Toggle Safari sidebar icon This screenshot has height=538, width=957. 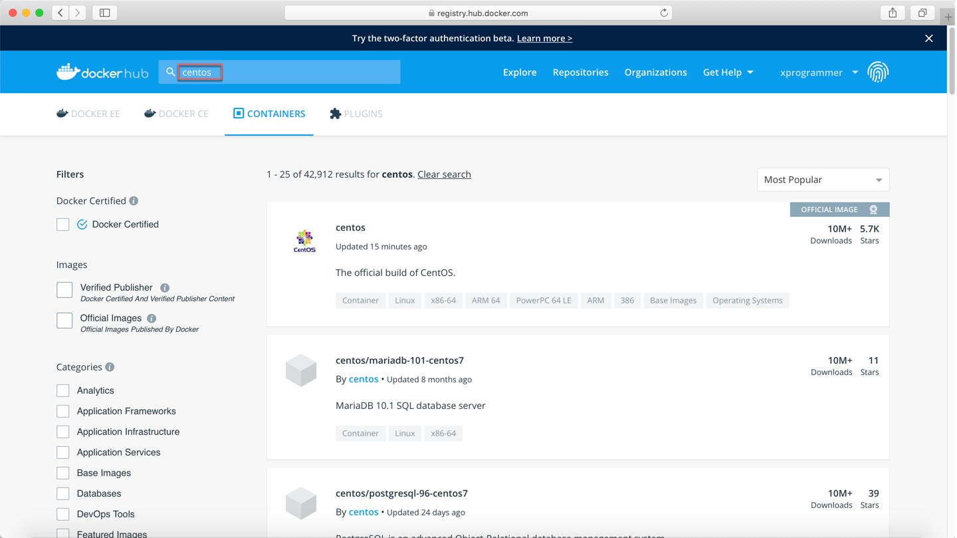click(105, 13)
